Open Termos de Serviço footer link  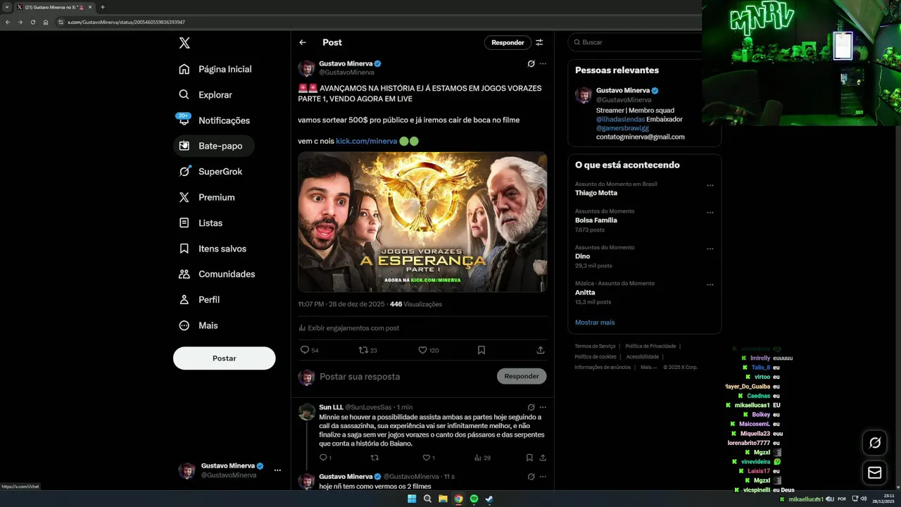[x=595, y=346]
